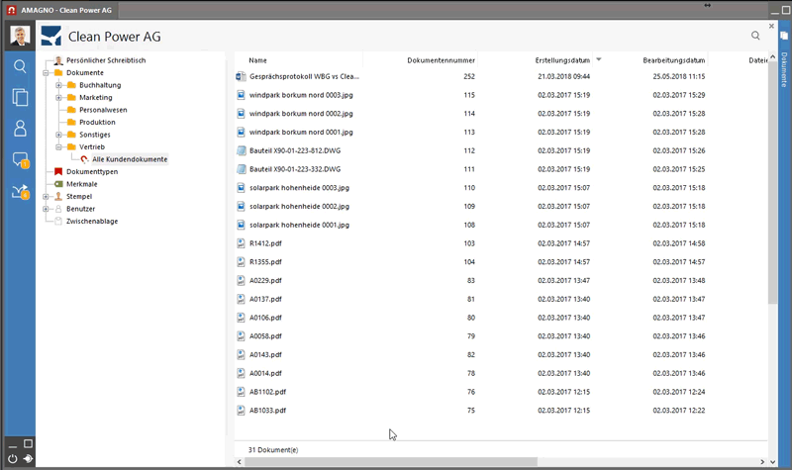Click the Clean Power AG logo
Image resolution: width=792 pixels, height=470 pixels.
pyautogui.click(x=51, y=37)
